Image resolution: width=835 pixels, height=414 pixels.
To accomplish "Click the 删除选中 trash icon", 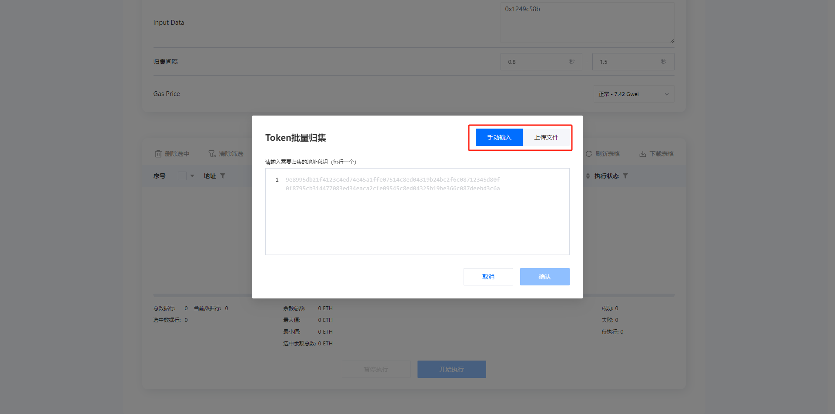I will (x=158, y=154).
